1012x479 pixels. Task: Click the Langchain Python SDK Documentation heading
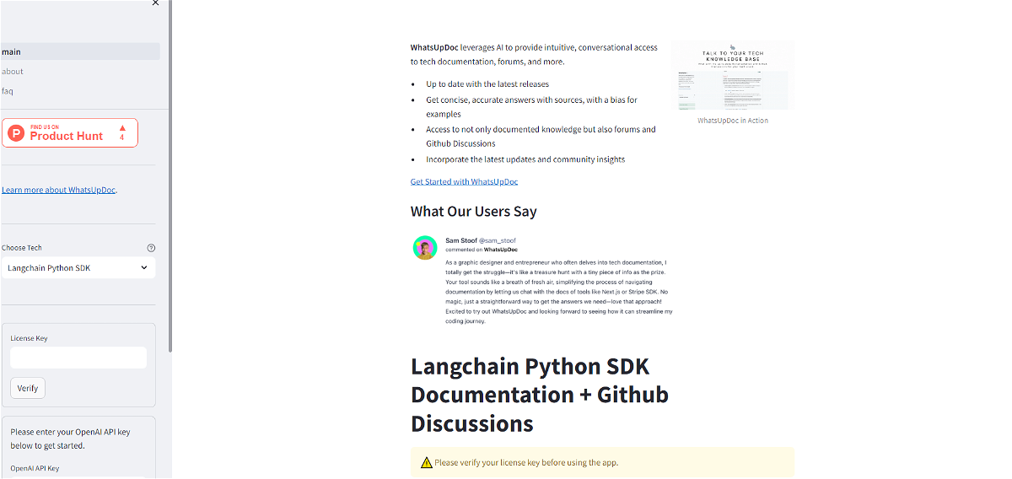540,395
